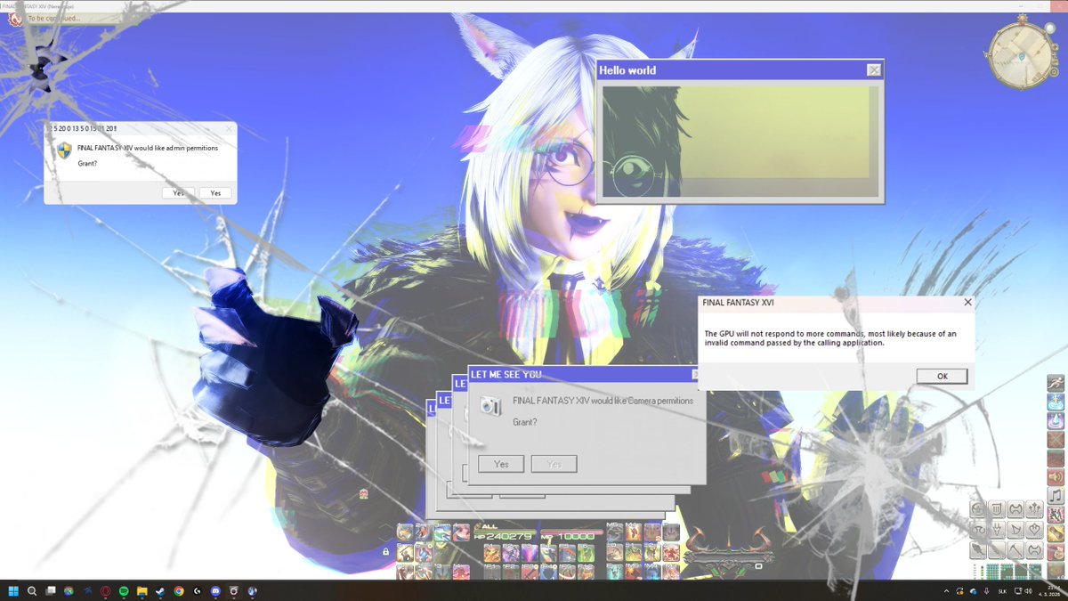Open Task View from the taskbar
The width and height of the screenshot is (1068, 601).
click(50, 590)
